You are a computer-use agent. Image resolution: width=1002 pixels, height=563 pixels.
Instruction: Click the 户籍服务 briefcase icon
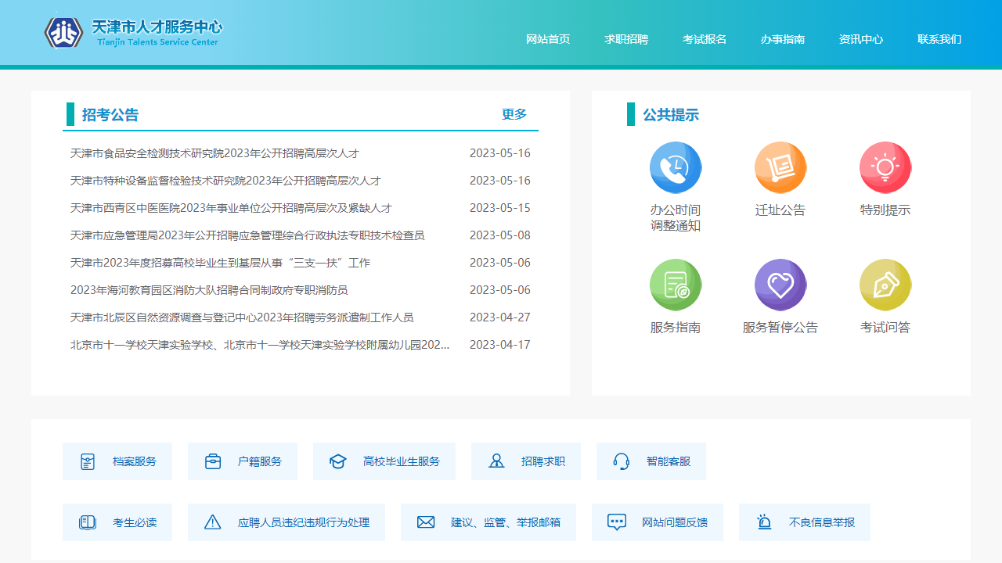[x=213, y=461]
